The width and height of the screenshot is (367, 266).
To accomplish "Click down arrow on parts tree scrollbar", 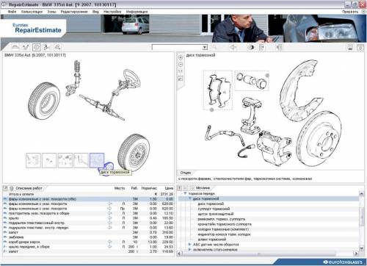I will click(361, 248).
